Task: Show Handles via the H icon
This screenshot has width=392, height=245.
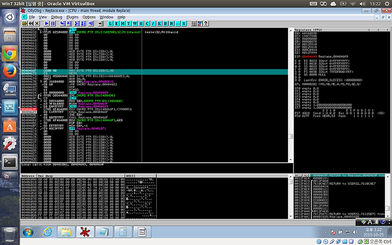Action: (141, 23)
